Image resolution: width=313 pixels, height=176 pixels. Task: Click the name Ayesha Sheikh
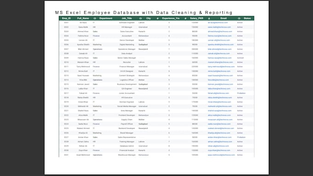coord(83,45)
